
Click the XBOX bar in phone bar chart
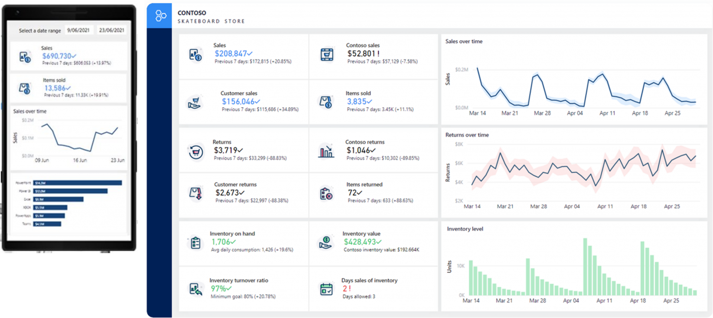coord(50,208)
